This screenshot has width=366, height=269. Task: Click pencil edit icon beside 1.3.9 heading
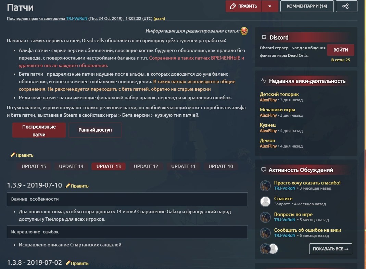[x=68, y=185]
